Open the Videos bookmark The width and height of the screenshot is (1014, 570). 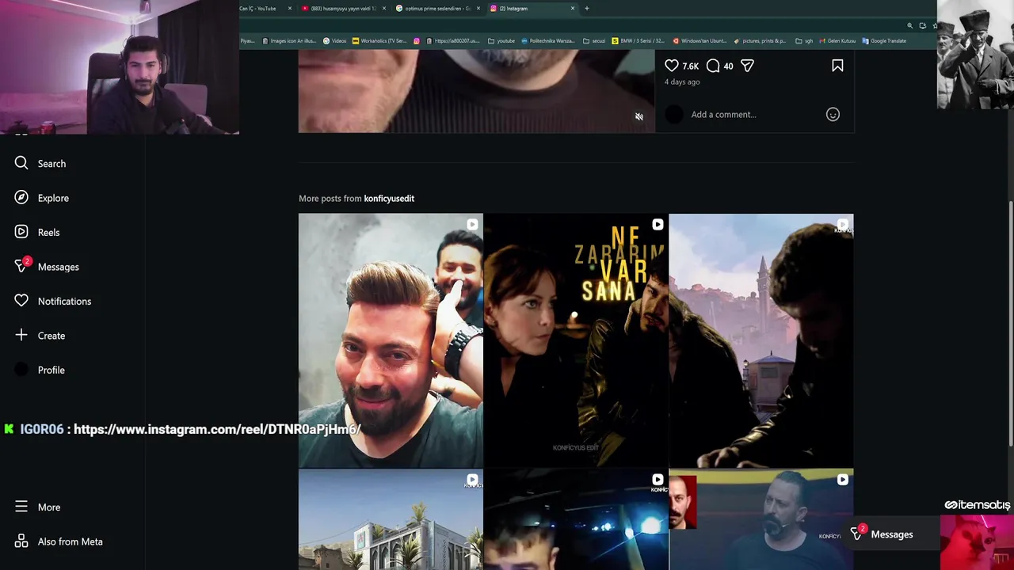click(334, 40)
